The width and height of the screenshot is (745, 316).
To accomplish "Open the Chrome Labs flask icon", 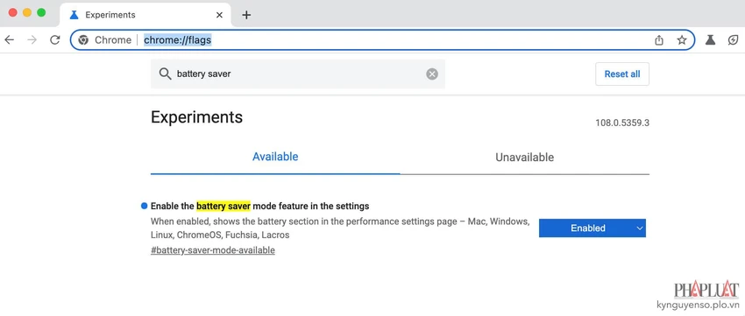I will tap(710, 40).
